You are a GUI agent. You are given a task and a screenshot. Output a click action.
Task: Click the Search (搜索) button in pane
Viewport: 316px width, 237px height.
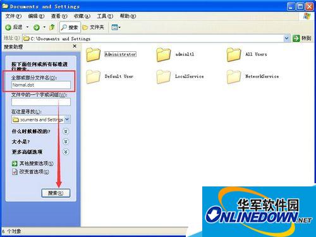[56, 193]
